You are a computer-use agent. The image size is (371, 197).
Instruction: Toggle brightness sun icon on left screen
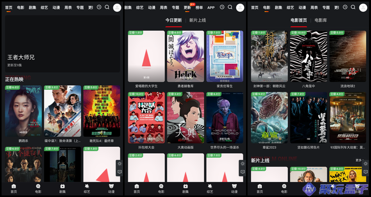[x=120, y=164]
